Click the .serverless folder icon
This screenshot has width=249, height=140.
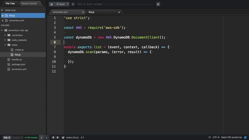click(x=9, y=35)
